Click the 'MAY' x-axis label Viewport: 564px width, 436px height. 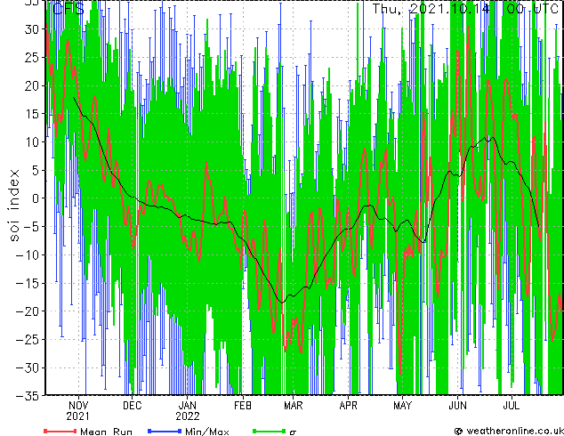402,406
